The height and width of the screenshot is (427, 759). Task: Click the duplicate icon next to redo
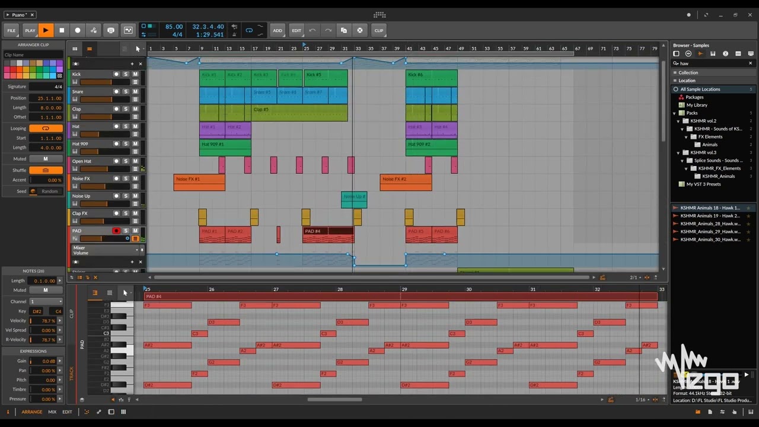(344, 30)
